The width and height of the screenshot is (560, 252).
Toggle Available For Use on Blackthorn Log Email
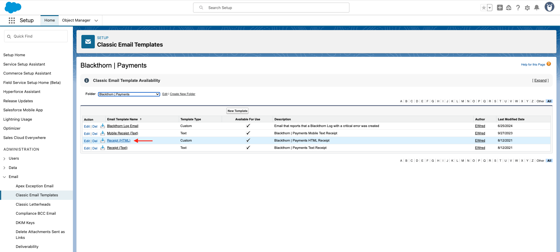[x=248, y=126]
